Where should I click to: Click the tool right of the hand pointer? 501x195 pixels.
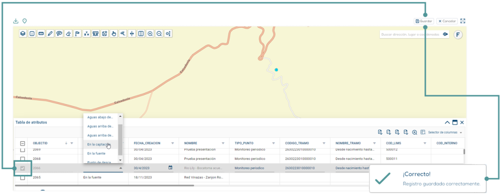point(122,34)
